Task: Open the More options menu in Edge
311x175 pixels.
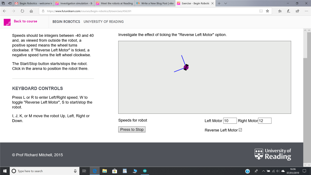Action: click(306, 11)
